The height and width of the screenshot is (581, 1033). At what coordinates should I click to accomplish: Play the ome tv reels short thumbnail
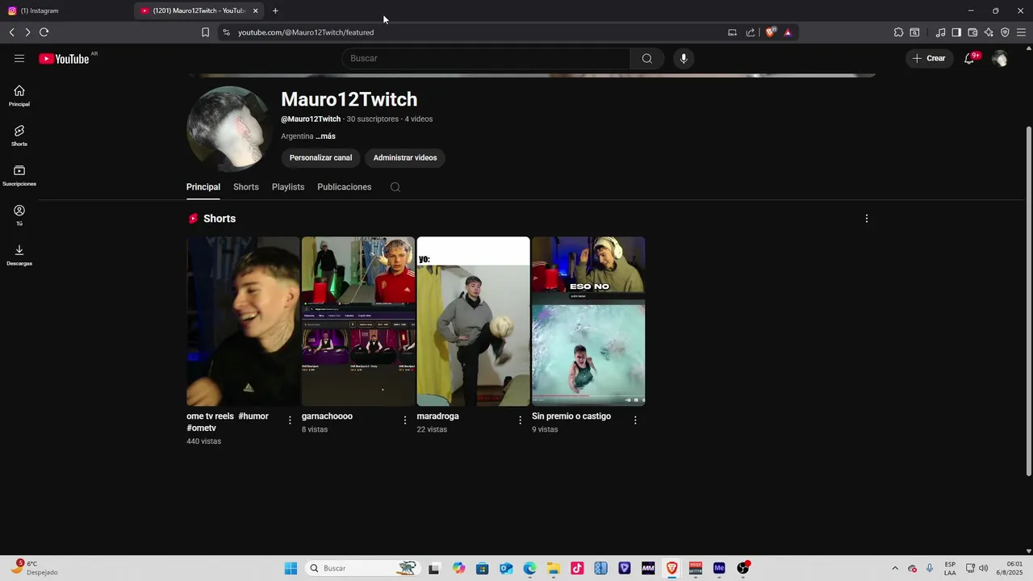(x=243, y=321)
